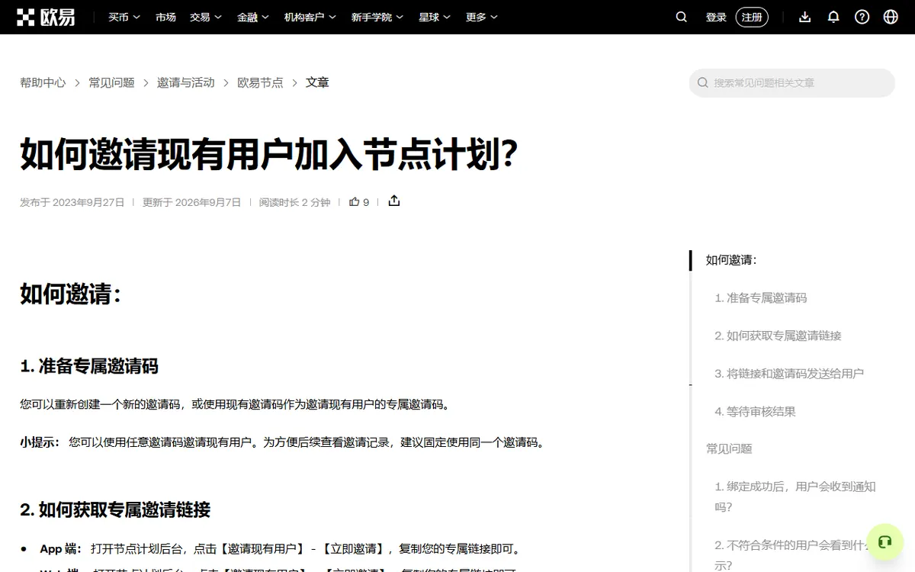Go to 常见问题 breadcrumb
The width and height of the screenshot is (915, 572).
[x=111, y=82]
